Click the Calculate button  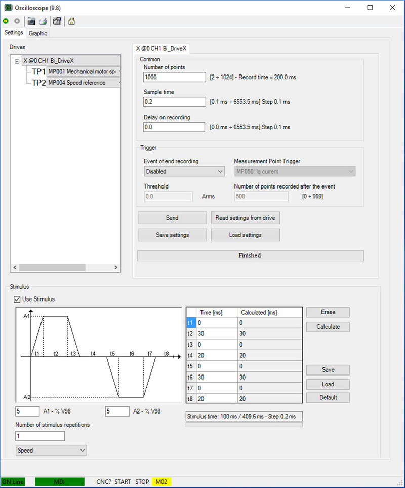[328, 327]
